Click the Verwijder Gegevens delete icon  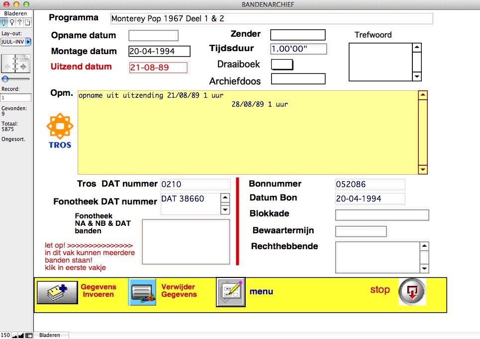pos(143,292)
